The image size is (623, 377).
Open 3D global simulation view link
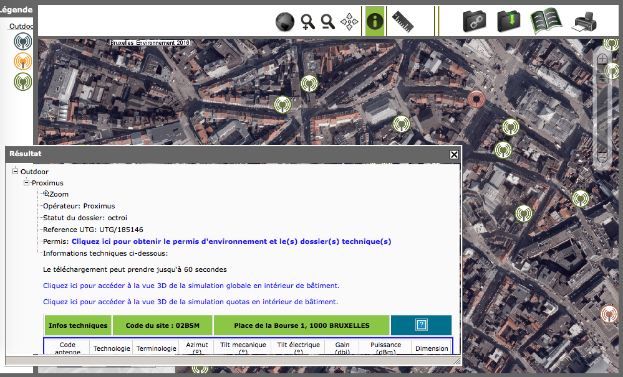(191, 286)
